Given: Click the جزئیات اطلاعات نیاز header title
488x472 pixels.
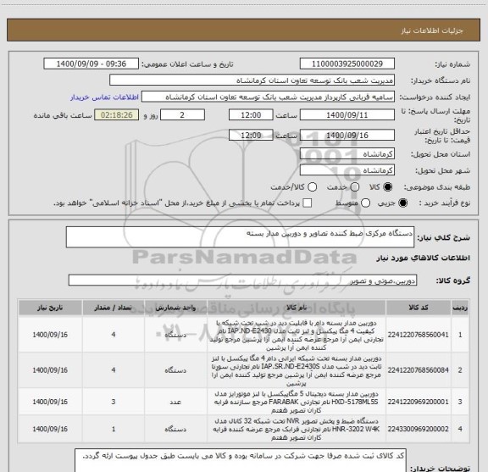Looking at the screenshot, I should point(432,31).
